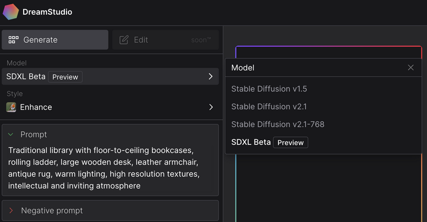Image resolution: width=427 pixels, height=222 pixels.
Task: Click the Model popup header title
Action: coord(242,67)
